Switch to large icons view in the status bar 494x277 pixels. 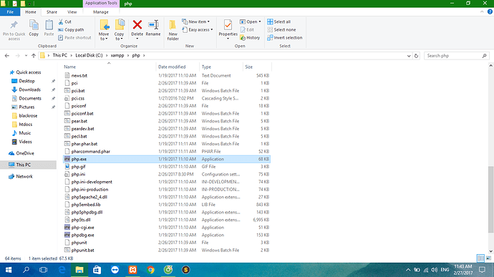[488, 258]
